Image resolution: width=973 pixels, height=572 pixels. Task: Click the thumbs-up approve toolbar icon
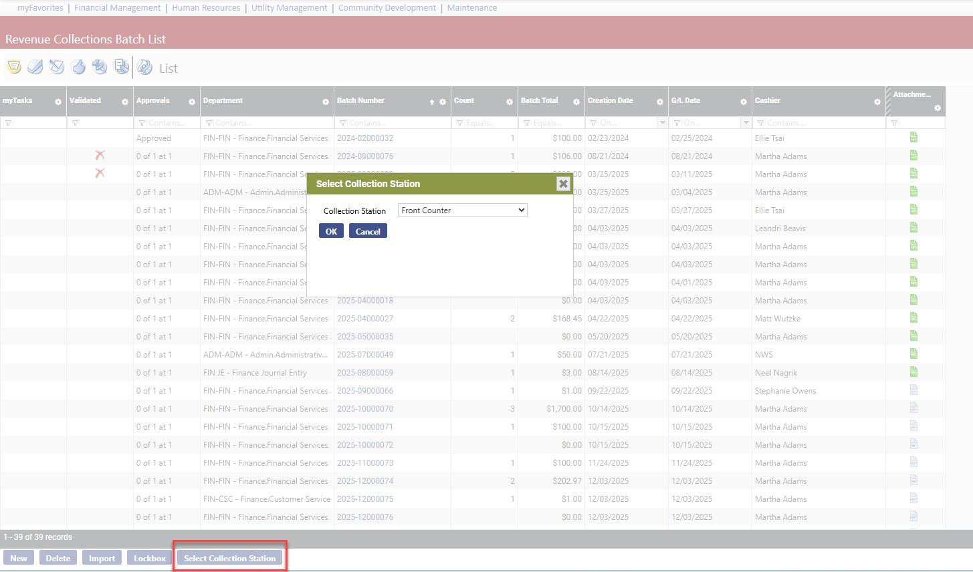tap(78, 67)
